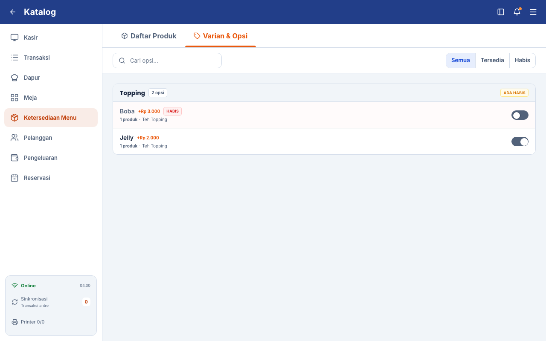Open the hamburger menu icon
546x341 pixels.
533,12
